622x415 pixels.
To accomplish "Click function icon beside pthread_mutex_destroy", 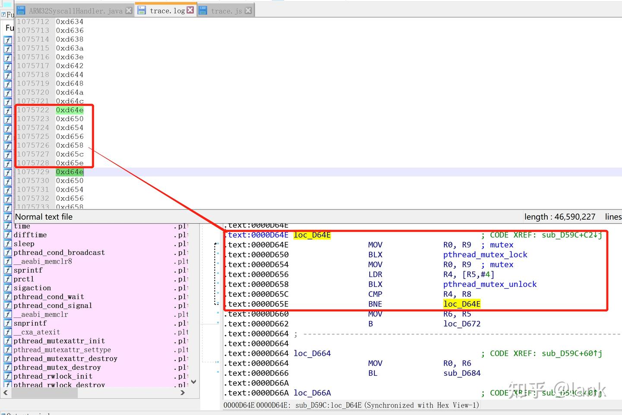I will click(8, 368).
